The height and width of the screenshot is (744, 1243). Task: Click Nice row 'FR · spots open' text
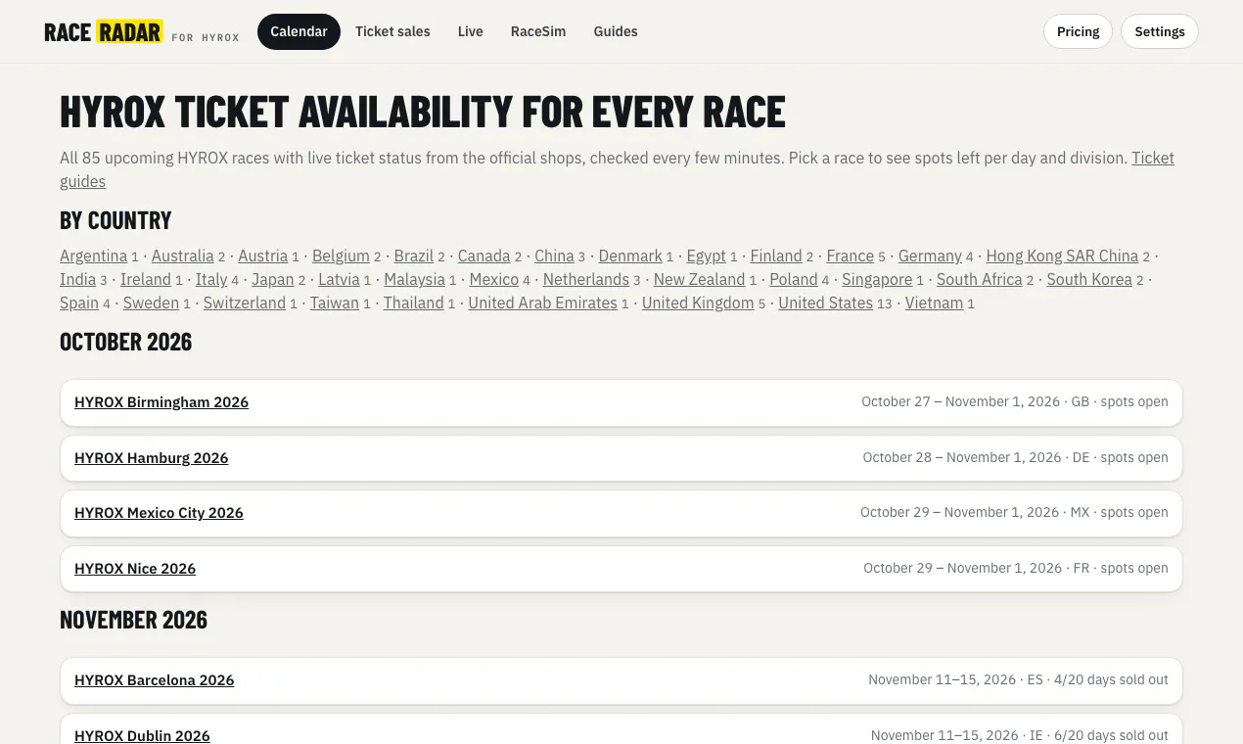(1121, 568)
